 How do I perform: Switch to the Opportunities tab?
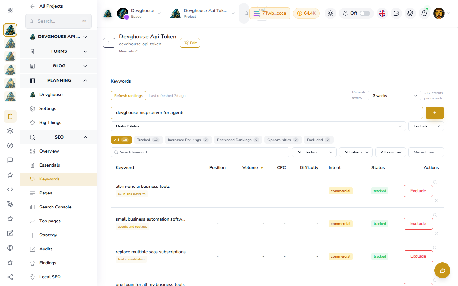[x=283, y=140]
